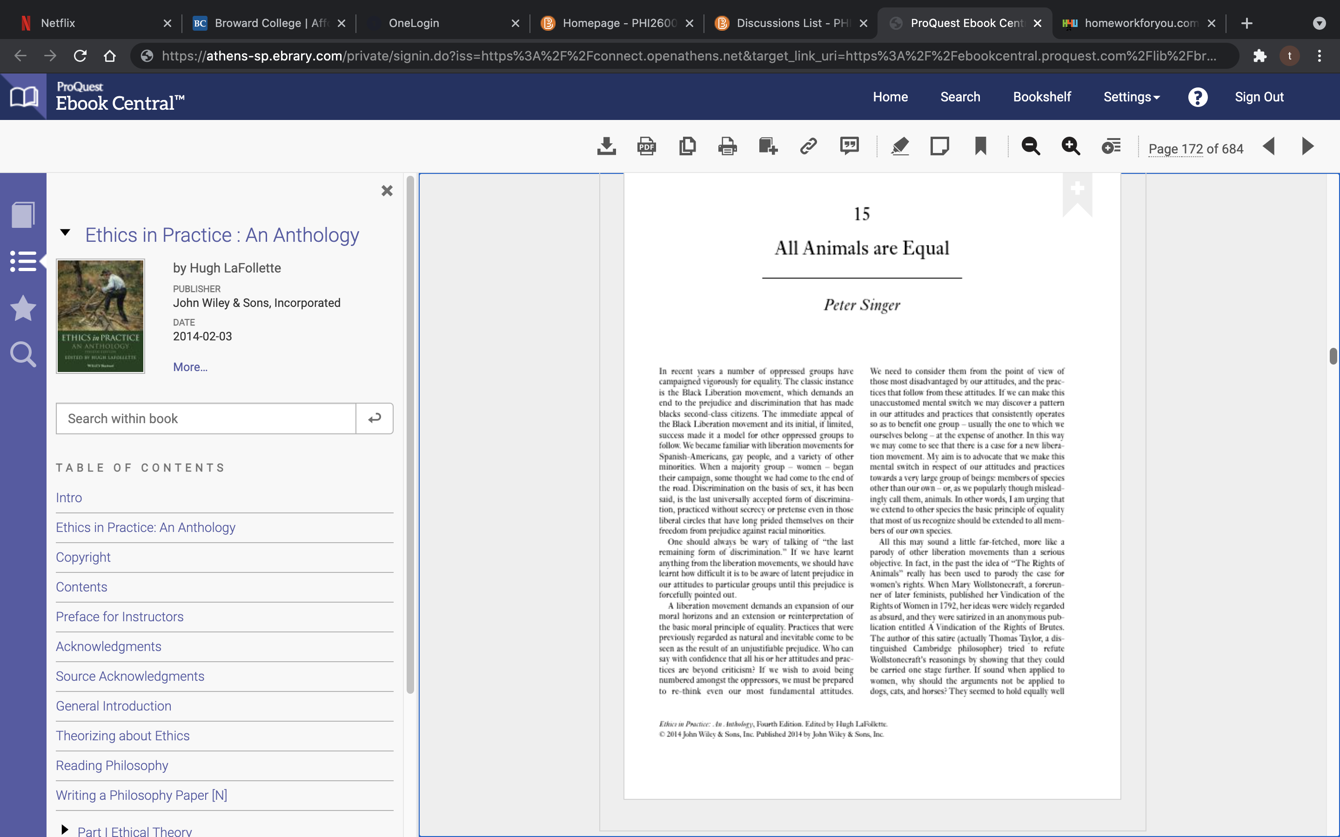
Task: Click page number 172 field
Action: pos(1192,149)
